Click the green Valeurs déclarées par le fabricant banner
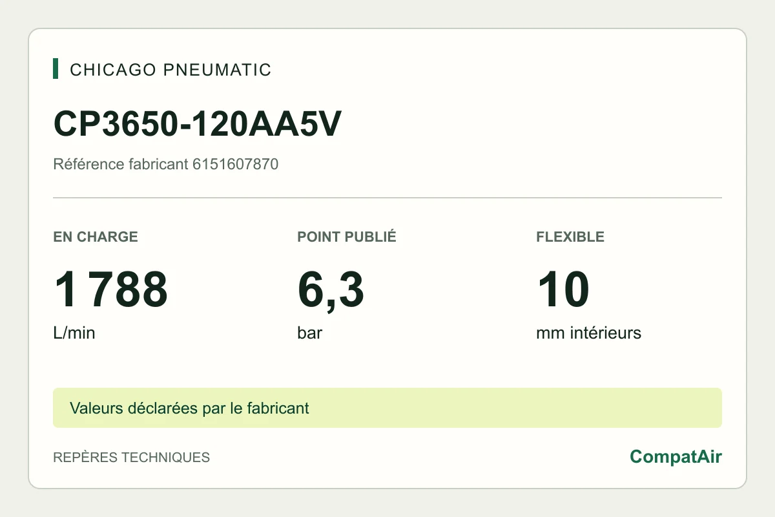The width and height of the screenshot is (775, 517). (x=387, y=408)
